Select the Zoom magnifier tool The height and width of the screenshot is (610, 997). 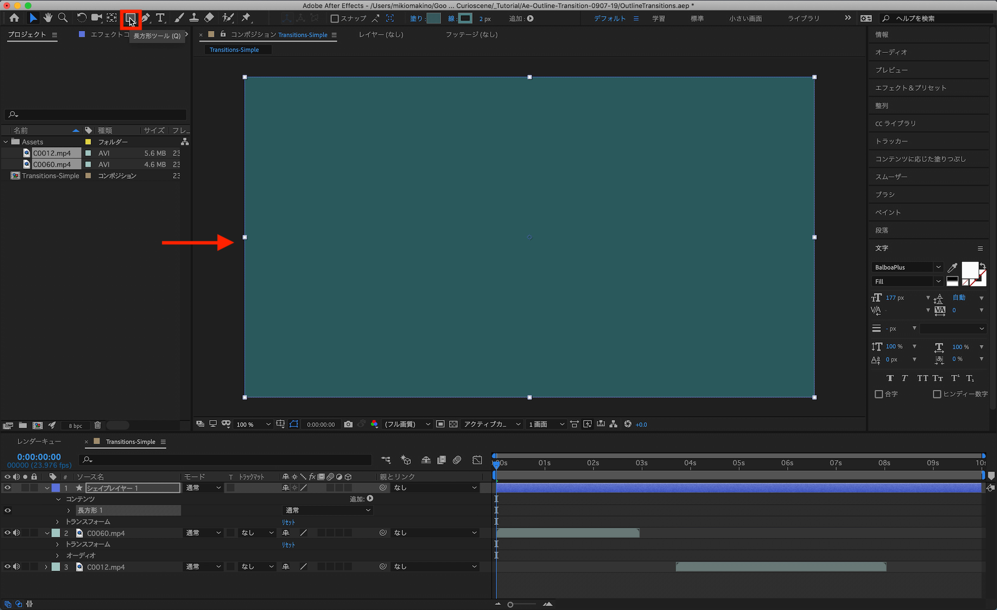pyautogui.click(x=63, y=18)
